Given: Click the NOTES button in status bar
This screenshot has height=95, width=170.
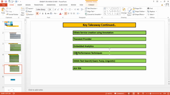Looking at the screenshot, I should click(x=109, y=93).
